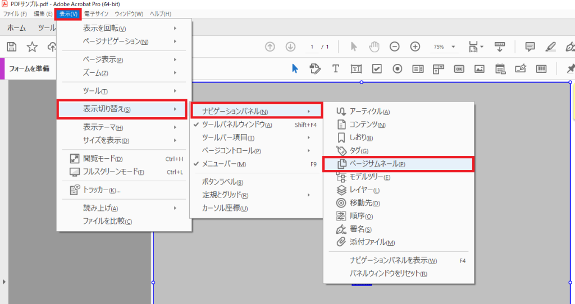Viewport: 575px width, 304px height.
Task: Open the コンテンツ panel item
Action: (398, 125)
